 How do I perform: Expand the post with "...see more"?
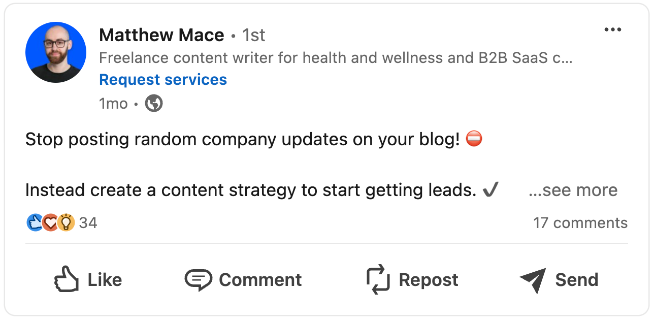click(573, 190)
